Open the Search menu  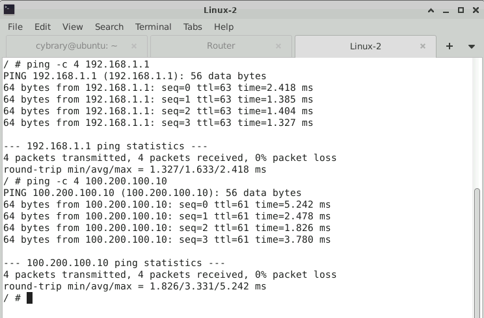point(109,27)
